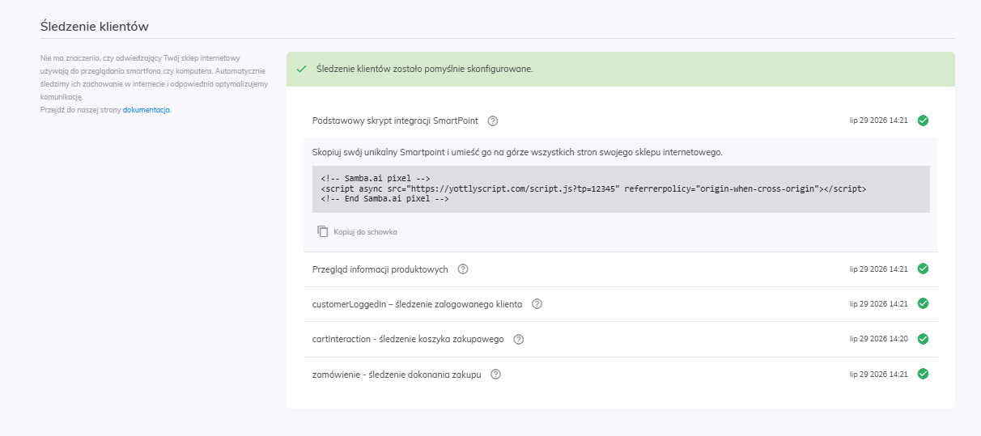Expand zamówienie - śledzenie dokonania zakupu
The width and height of the screenshot is (981, 436).
pos(620,375)
